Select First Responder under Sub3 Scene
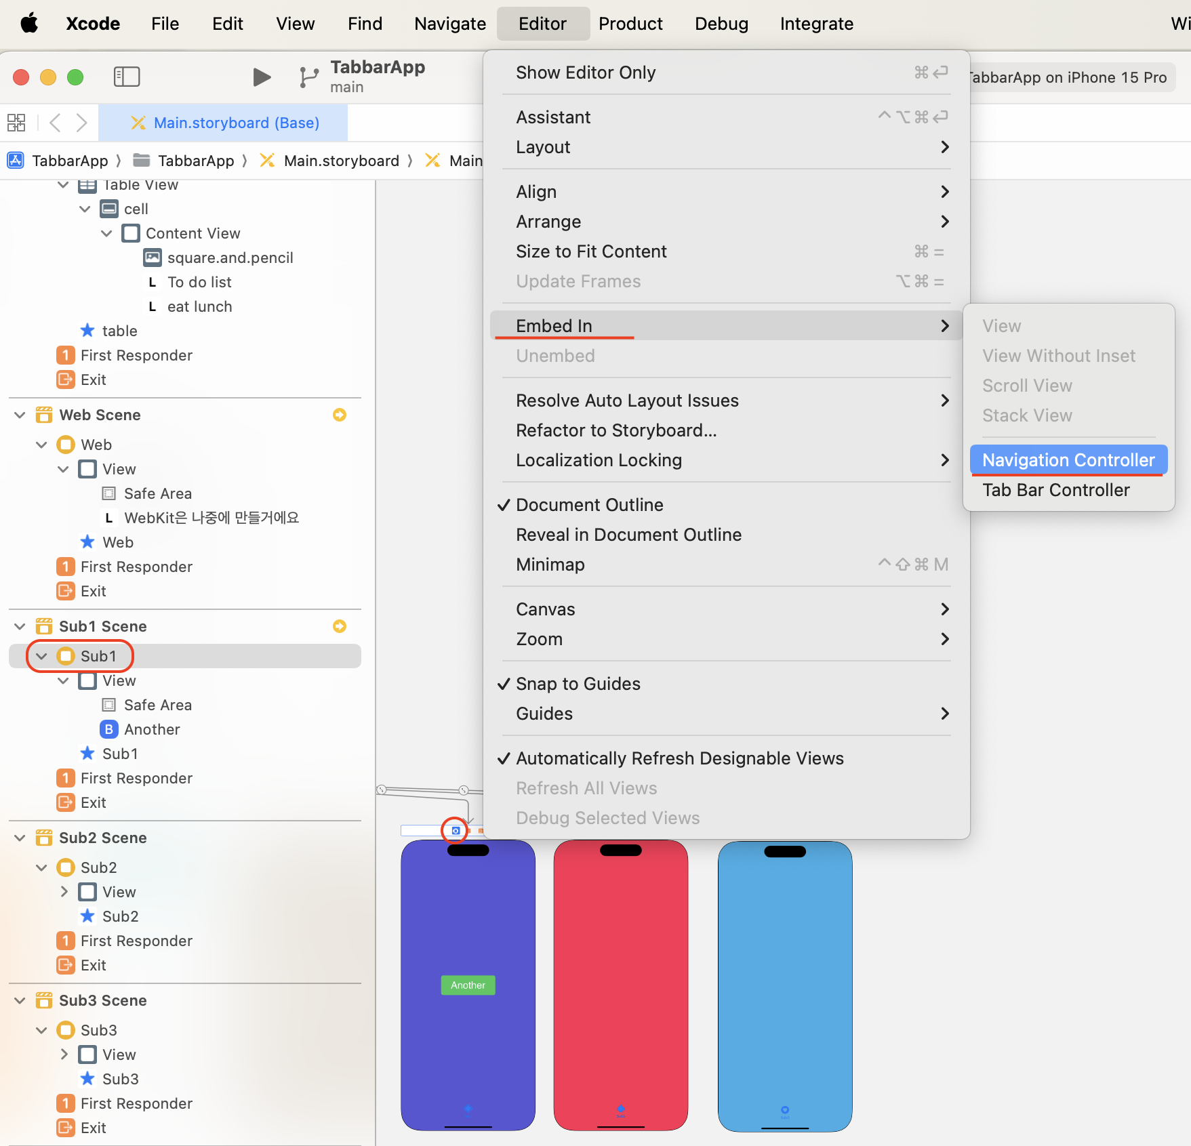The image size is (1191, 1146). (125, 1103)
